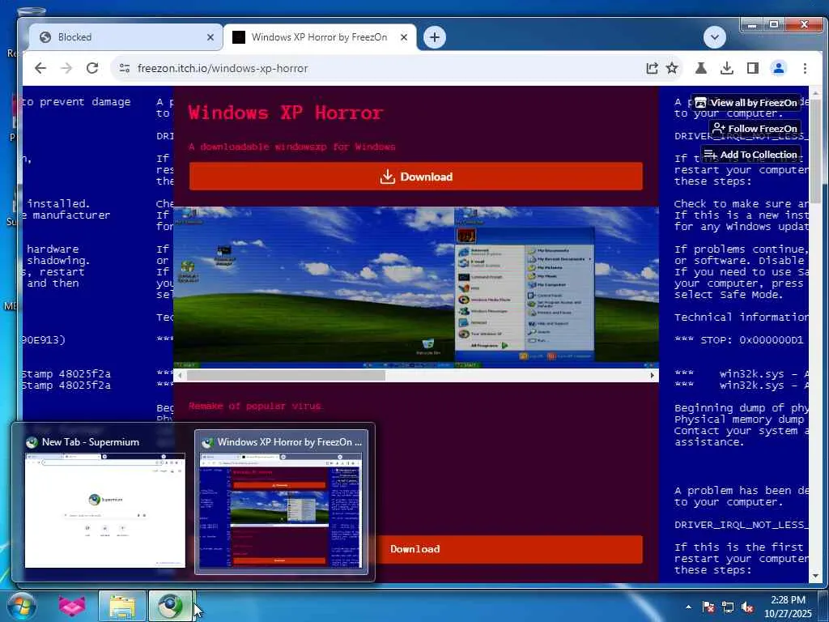Click the network tray icon
This screenshot has height=622, width=829.
point(728,607)
